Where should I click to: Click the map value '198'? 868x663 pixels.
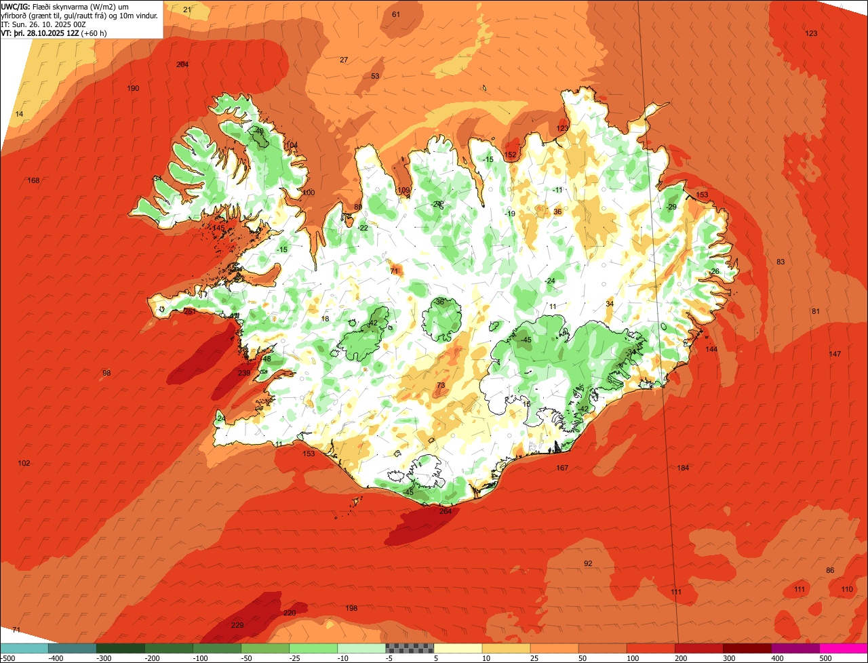pos(351,608)
